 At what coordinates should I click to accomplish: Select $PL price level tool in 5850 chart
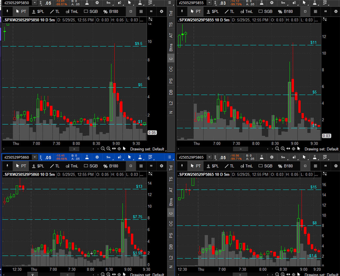[38, 11]
